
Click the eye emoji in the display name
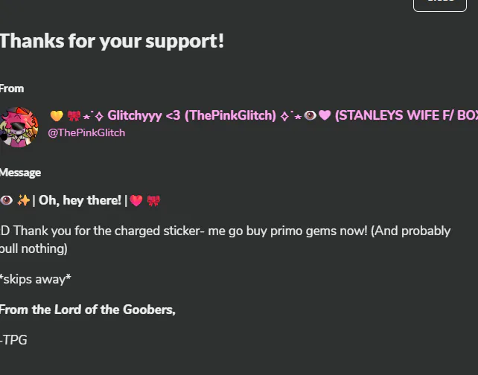(x=310, y=115)
